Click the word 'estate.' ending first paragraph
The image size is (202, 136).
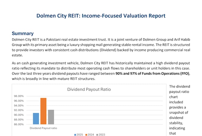(x=18, y=55)
